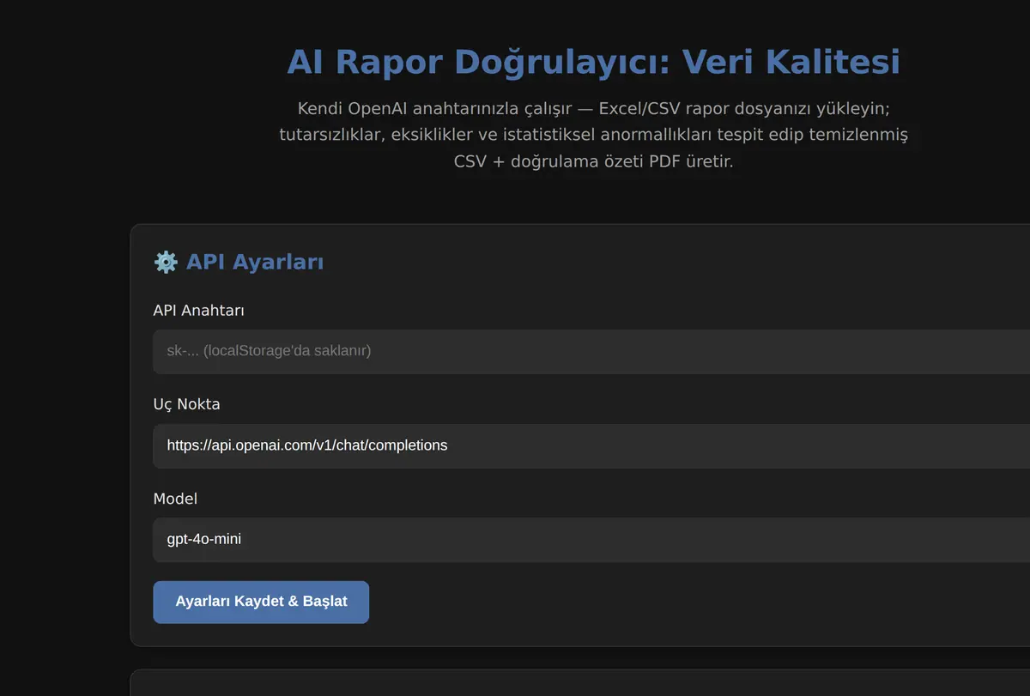Click the API Ayarları section title
The height and width of the screenshot is (696, 1030).
point(255,262)
